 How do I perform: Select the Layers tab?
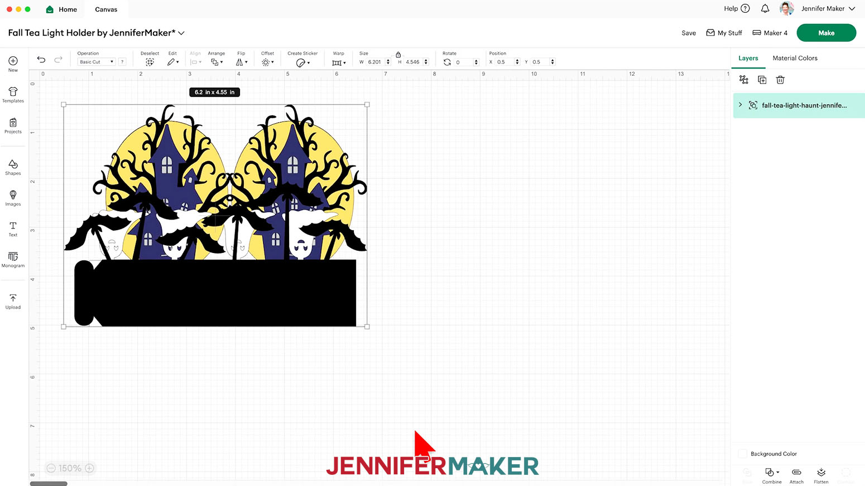(x=748, y=58)
